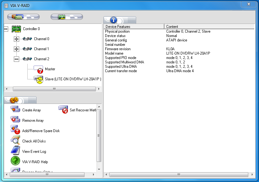Select the Supported Multiword DMA row
This screenshot has height=182, width=259.
click(179, 62)
